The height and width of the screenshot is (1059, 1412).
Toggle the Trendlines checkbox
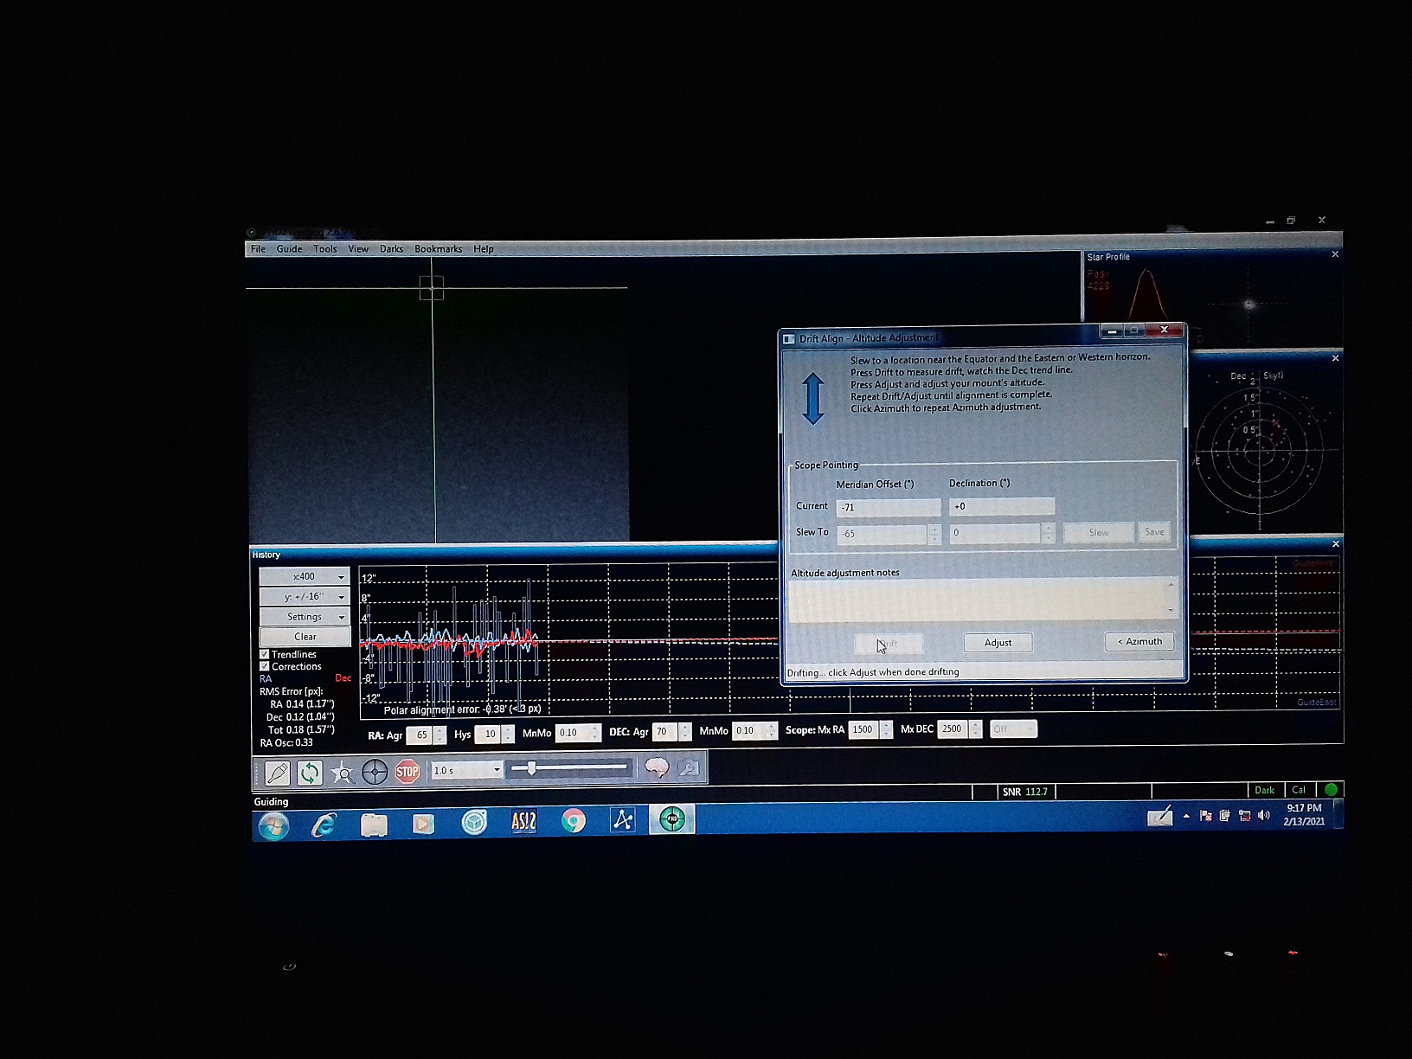(x=265, y=654)
